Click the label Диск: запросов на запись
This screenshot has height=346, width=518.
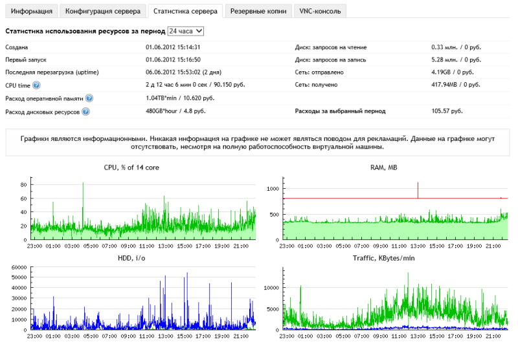[330, 59]
